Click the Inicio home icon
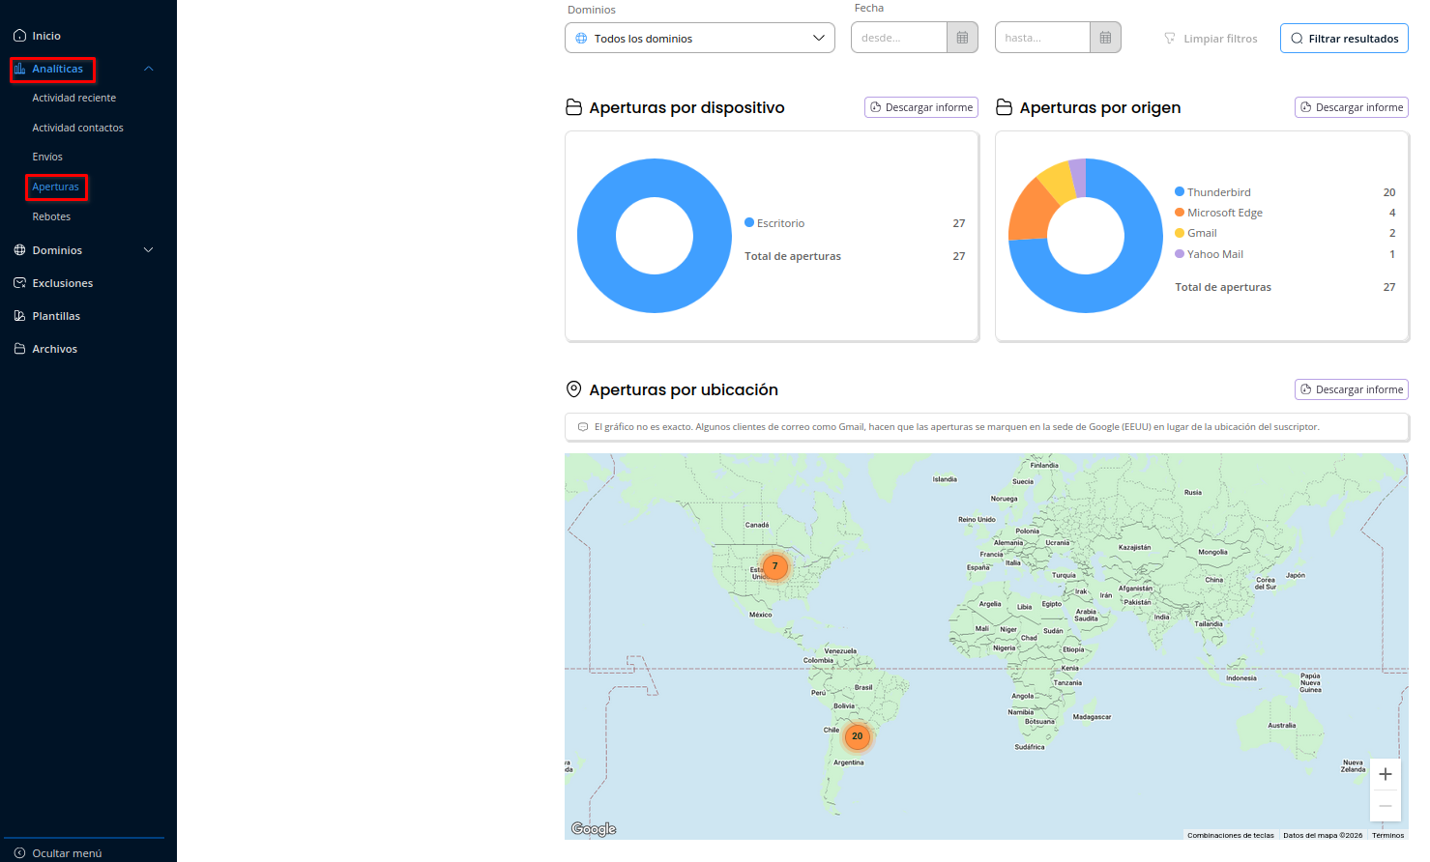 pos(19,36)
